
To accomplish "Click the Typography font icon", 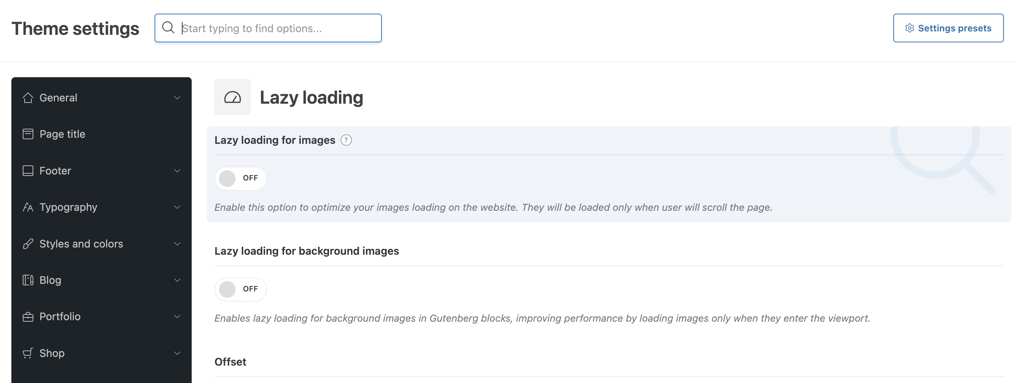I will [x=28, y=207].
